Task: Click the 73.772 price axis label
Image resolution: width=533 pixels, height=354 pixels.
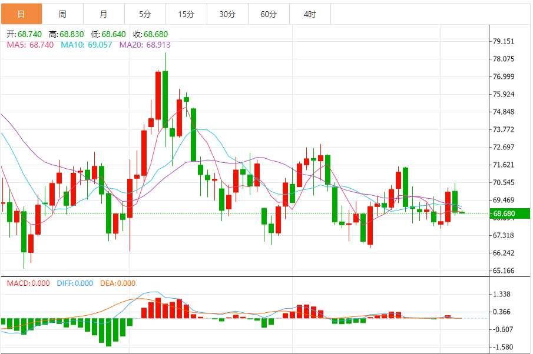Action: tap(504, 129)
